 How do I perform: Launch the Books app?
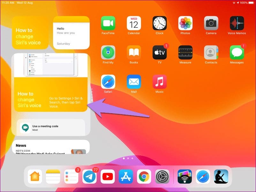pos(134,52)
